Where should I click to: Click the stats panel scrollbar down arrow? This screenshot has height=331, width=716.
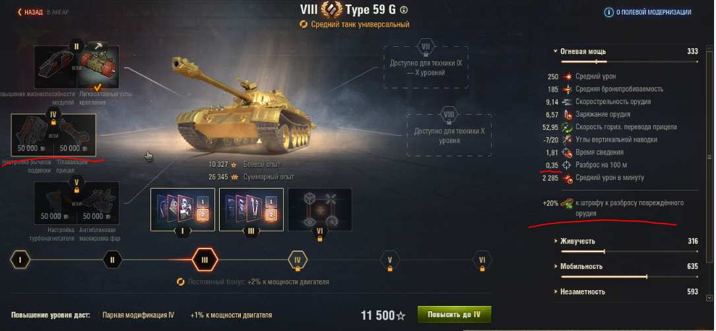click(709, 297)
